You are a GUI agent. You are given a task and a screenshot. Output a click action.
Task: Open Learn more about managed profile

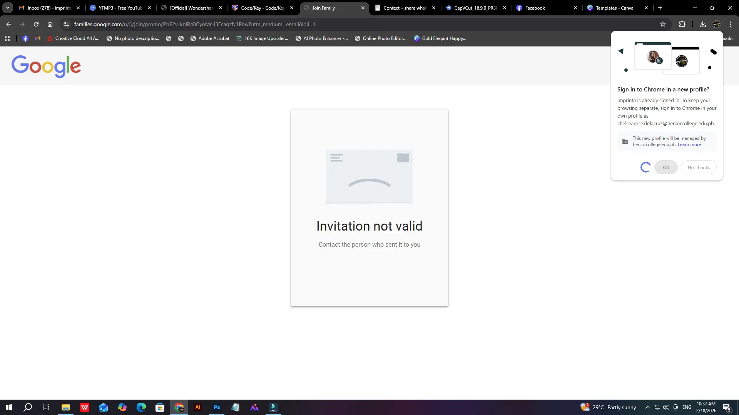coord(689,145)
